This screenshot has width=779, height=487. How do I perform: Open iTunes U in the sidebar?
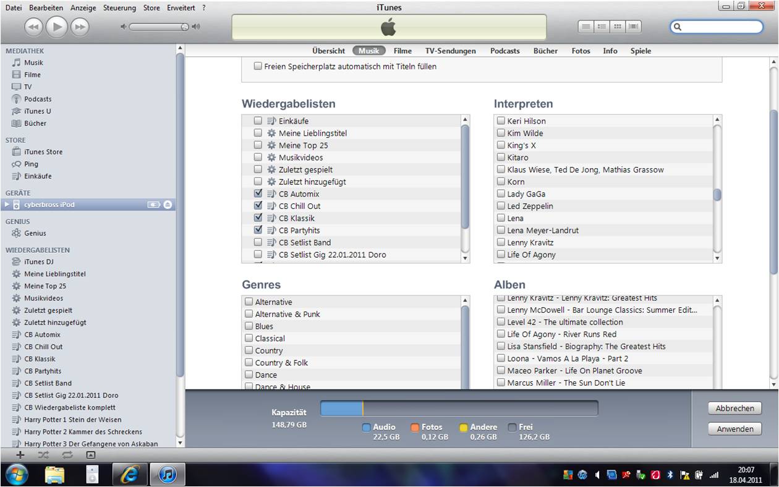[37, 111]
